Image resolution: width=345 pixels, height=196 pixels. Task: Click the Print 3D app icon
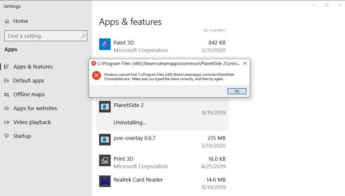pos(105,161)
